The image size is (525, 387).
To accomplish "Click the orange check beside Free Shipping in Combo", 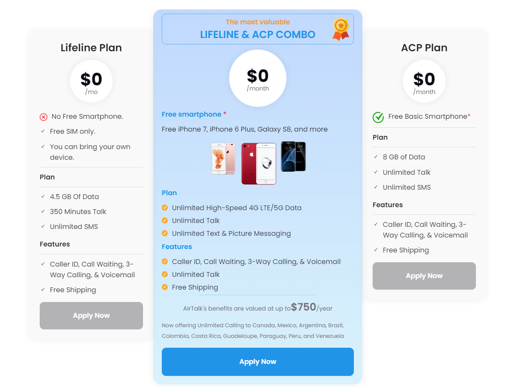I will point(165,287).
